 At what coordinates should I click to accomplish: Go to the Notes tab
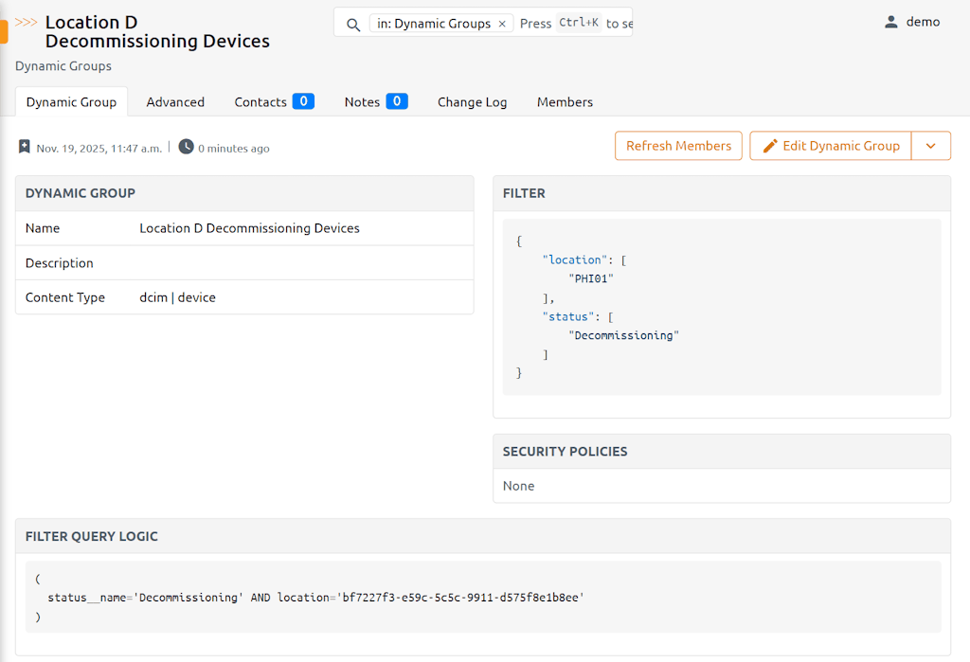pyautogui.click(x=375, y=102)
